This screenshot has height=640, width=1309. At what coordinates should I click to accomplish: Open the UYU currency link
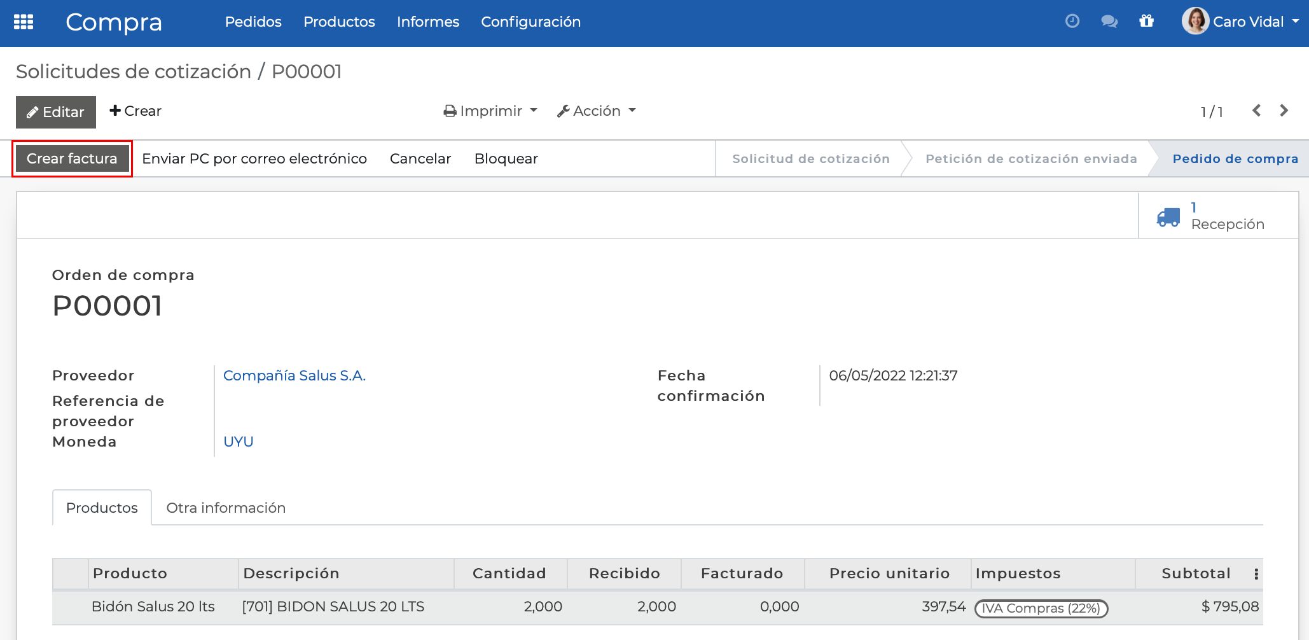coord(238,441)
